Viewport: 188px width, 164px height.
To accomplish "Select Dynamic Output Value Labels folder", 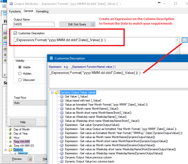I will tap(78, 92).
